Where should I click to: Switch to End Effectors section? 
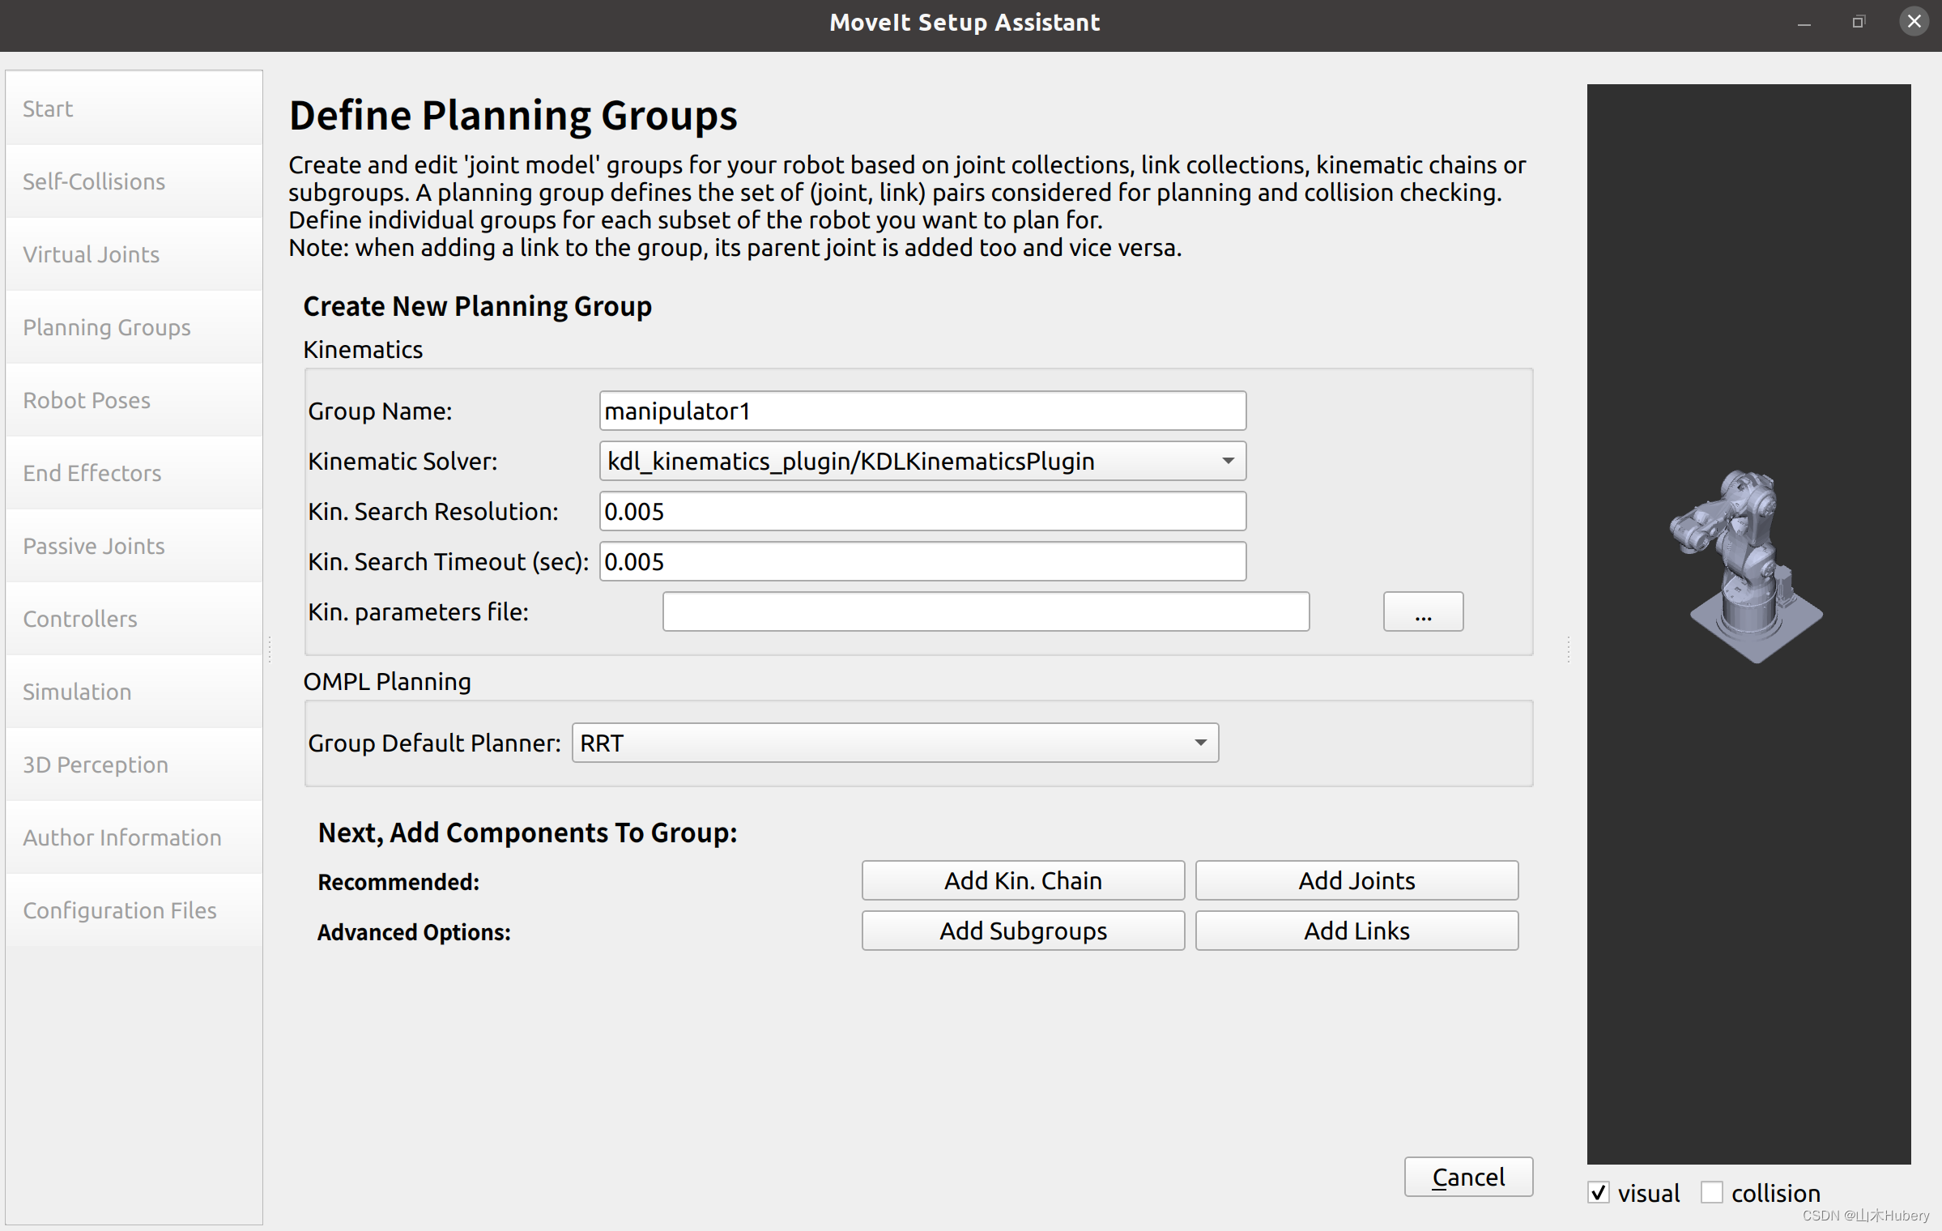click(134, 473)
